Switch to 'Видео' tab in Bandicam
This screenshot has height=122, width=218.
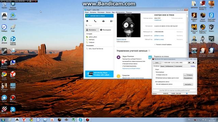click(x=162, y=66)
